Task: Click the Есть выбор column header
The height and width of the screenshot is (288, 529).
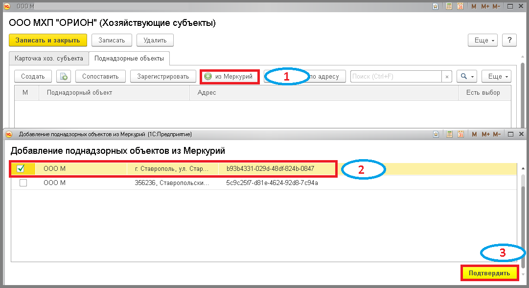Action: click(x=484, y=93)
